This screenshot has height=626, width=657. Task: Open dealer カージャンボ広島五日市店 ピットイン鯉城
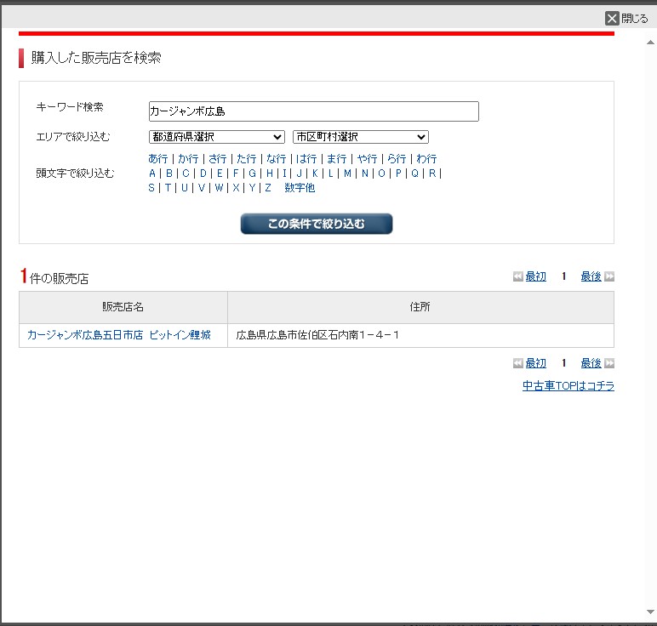click(x=119, y=335)
